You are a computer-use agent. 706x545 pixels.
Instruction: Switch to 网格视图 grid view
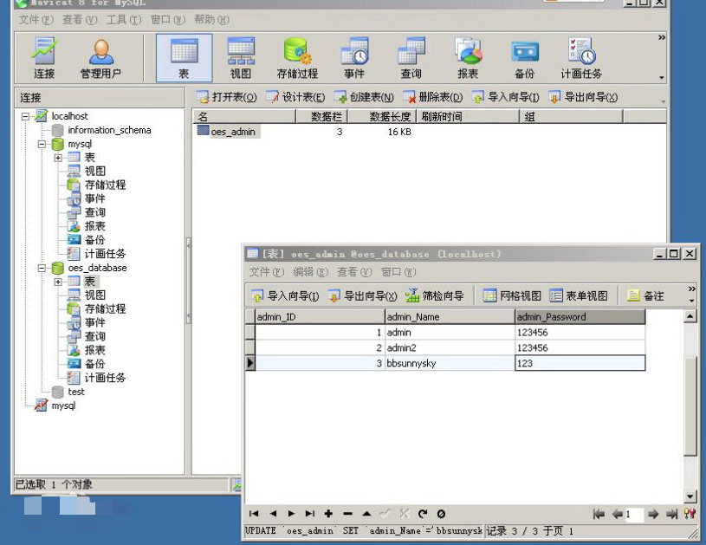click(x=512, y=296)
